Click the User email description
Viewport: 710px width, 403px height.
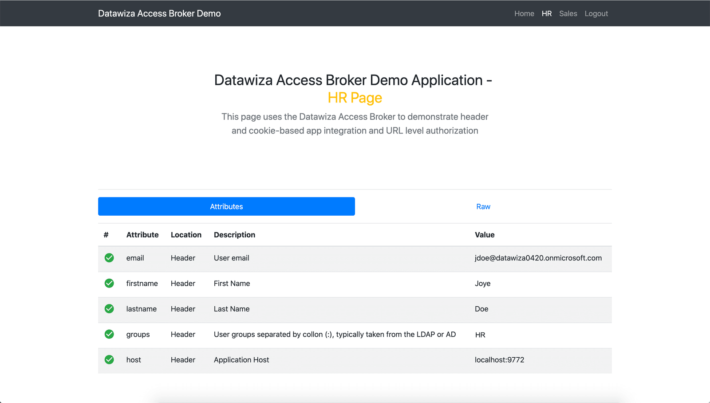232,258
